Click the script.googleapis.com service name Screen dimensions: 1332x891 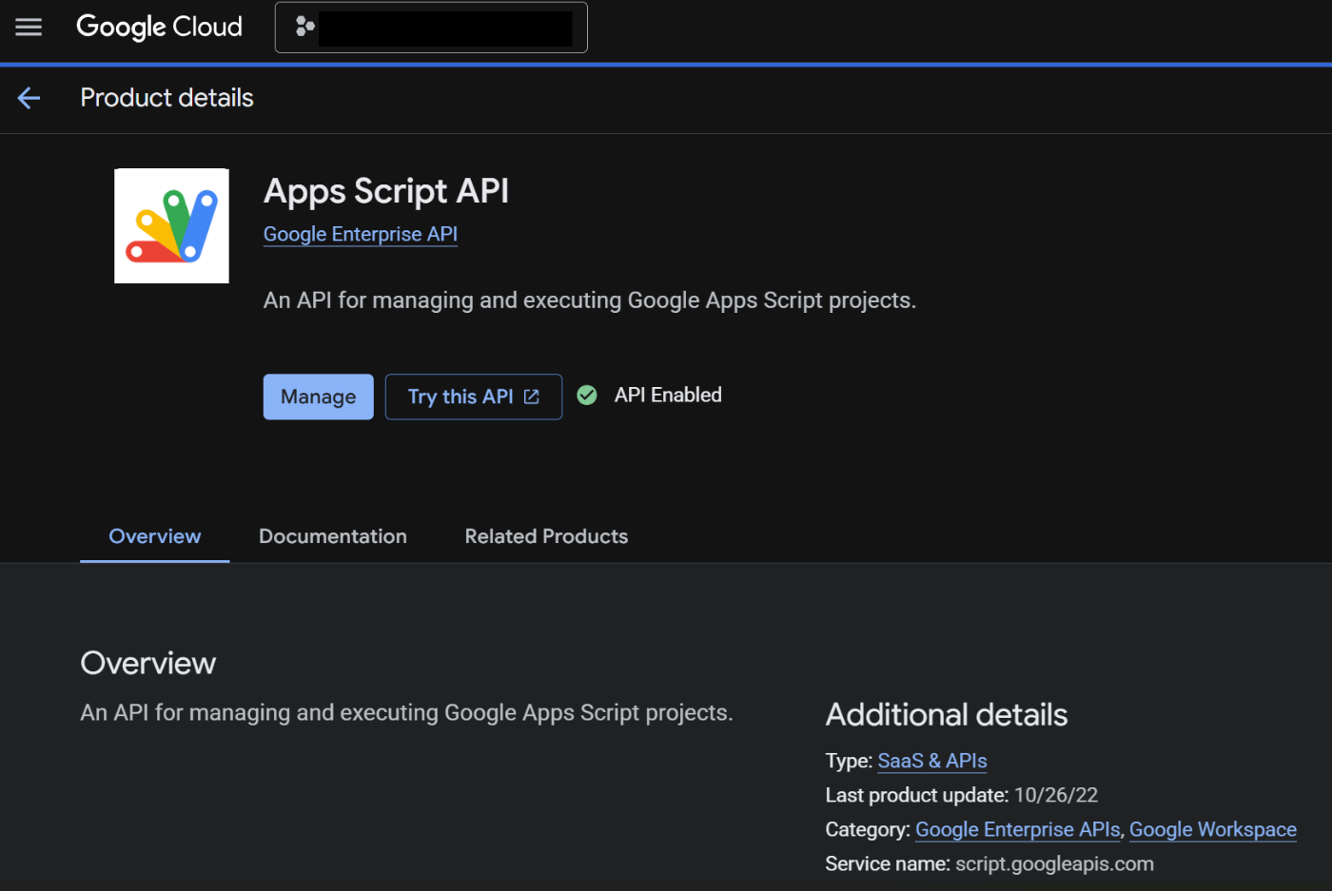coord(1054,863)
